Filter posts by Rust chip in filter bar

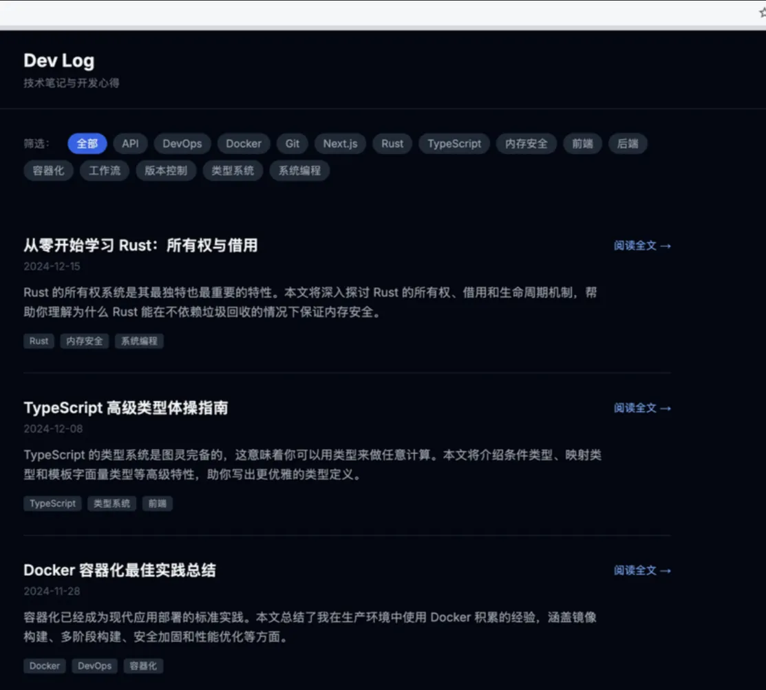coord(392,144)
